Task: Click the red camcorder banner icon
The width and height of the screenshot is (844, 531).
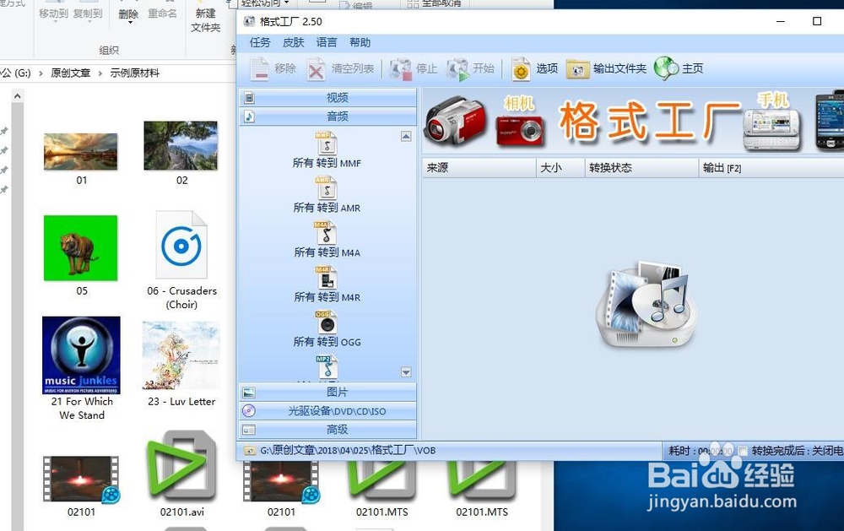Action: pyautogui.click(x=455, y=119)
